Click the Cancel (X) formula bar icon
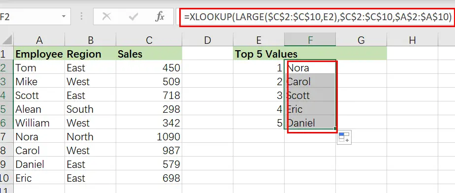455x193 pixels. pyautogui.click(x=106, y=17)
